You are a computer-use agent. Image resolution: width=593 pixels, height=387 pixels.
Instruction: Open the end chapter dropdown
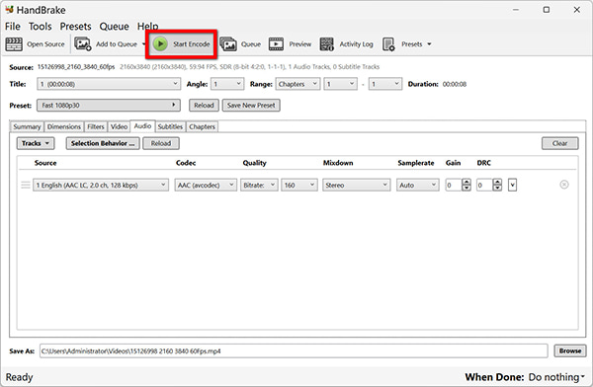click(385, 84)
